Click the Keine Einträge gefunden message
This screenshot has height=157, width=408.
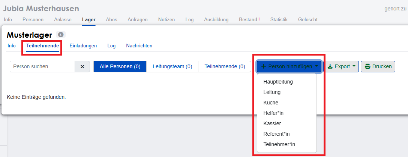click(36, 97)
